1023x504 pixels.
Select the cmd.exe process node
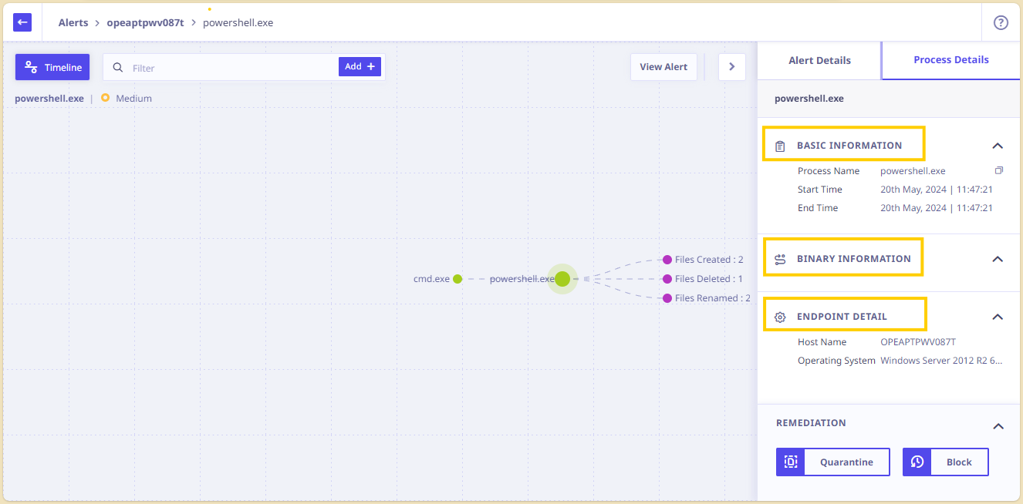[x=457, y=279]
